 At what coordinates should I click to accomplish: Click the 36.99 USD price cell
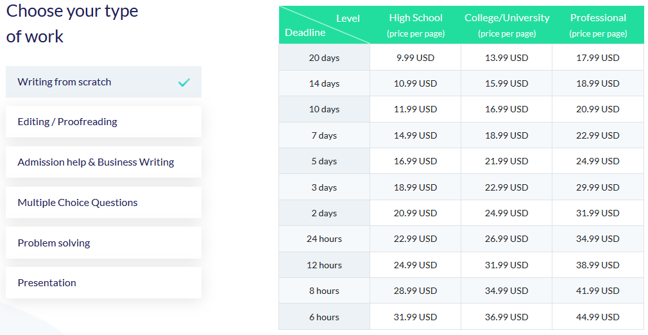507,317
